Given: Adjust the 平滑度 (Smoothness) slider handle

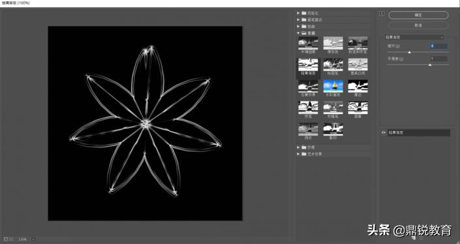Looking at the screenshot, I should (x=430, y=65).
